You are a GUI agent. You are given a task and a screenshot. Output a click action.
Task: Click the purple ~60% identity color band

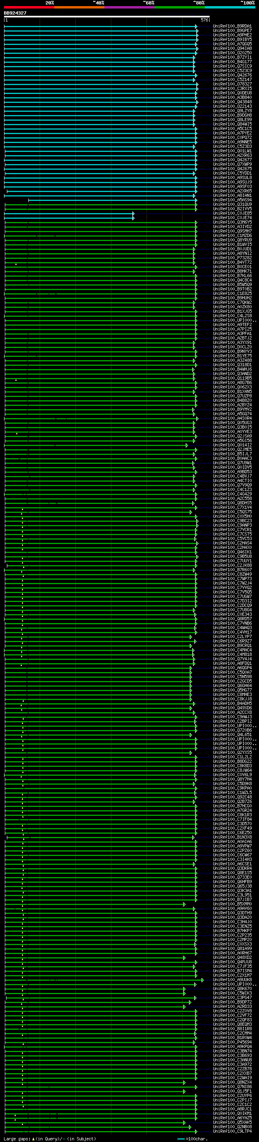(x=130, y=7)
